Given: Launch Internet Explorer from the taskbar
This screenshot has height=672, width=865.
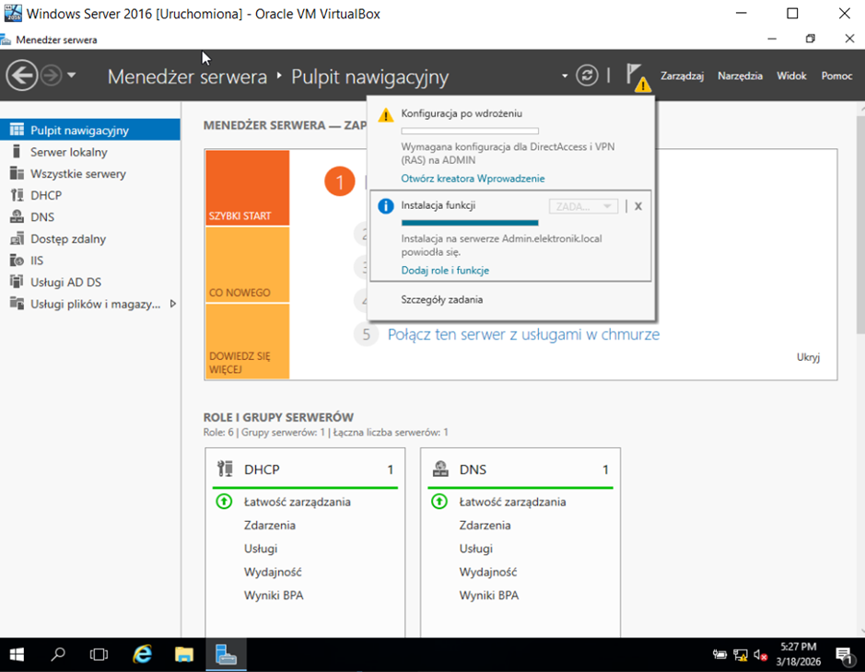Looking at the screenshot, I should click(142, 655).
